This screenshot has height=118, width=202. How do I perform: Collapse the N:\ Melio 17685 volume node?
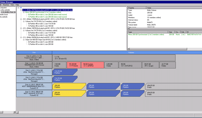pos(21,19)
